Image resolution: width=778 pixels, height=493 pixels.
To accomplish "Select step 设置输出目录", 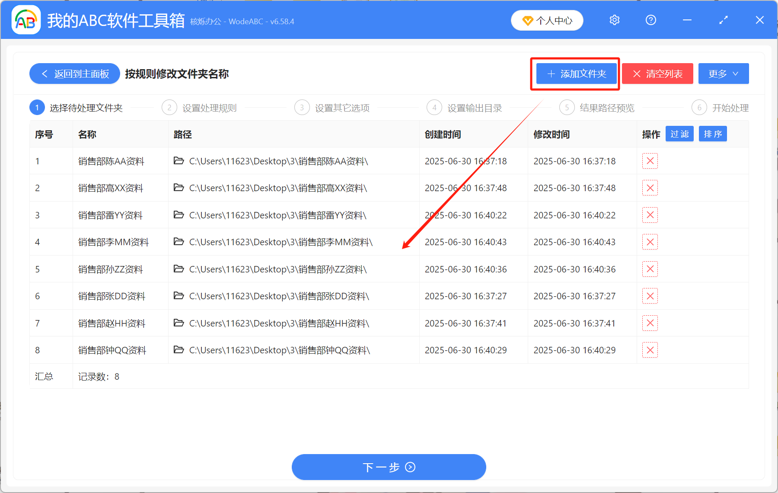I will pyautogui.click(x=475, y=108).
